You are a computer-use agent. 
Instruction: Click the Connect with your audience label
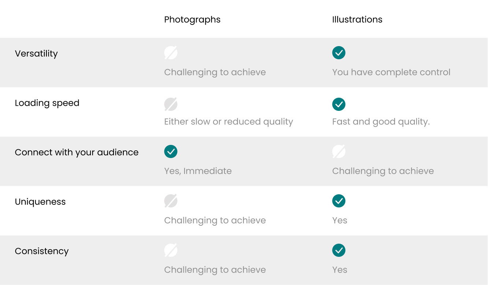point(77,153)
